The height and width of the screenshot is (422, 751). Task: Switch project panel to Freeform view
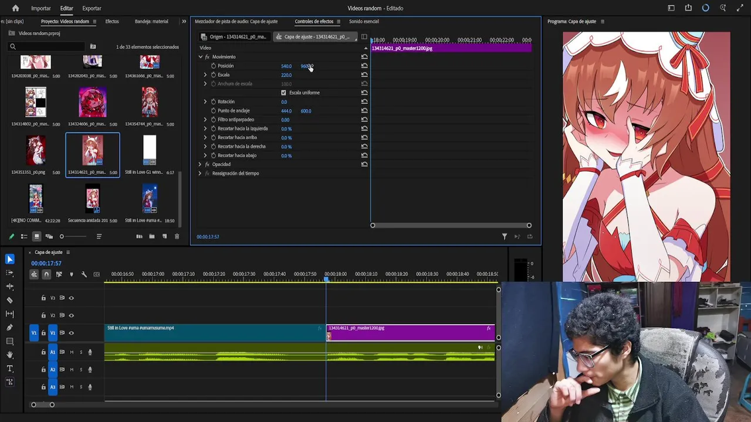click(49, 236)
